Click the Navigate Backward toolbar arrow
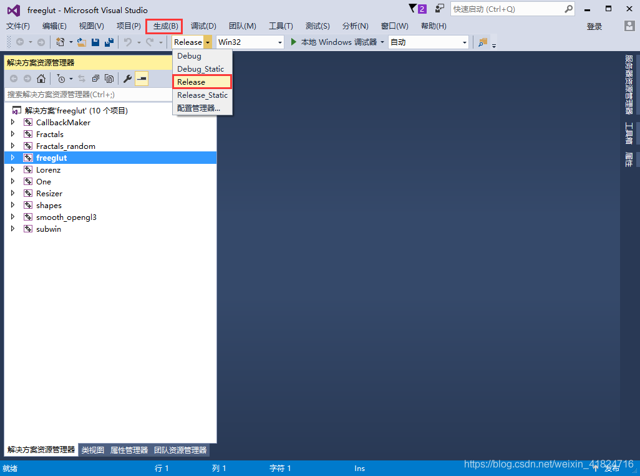 pyautogui.click(x=19, y=42)
